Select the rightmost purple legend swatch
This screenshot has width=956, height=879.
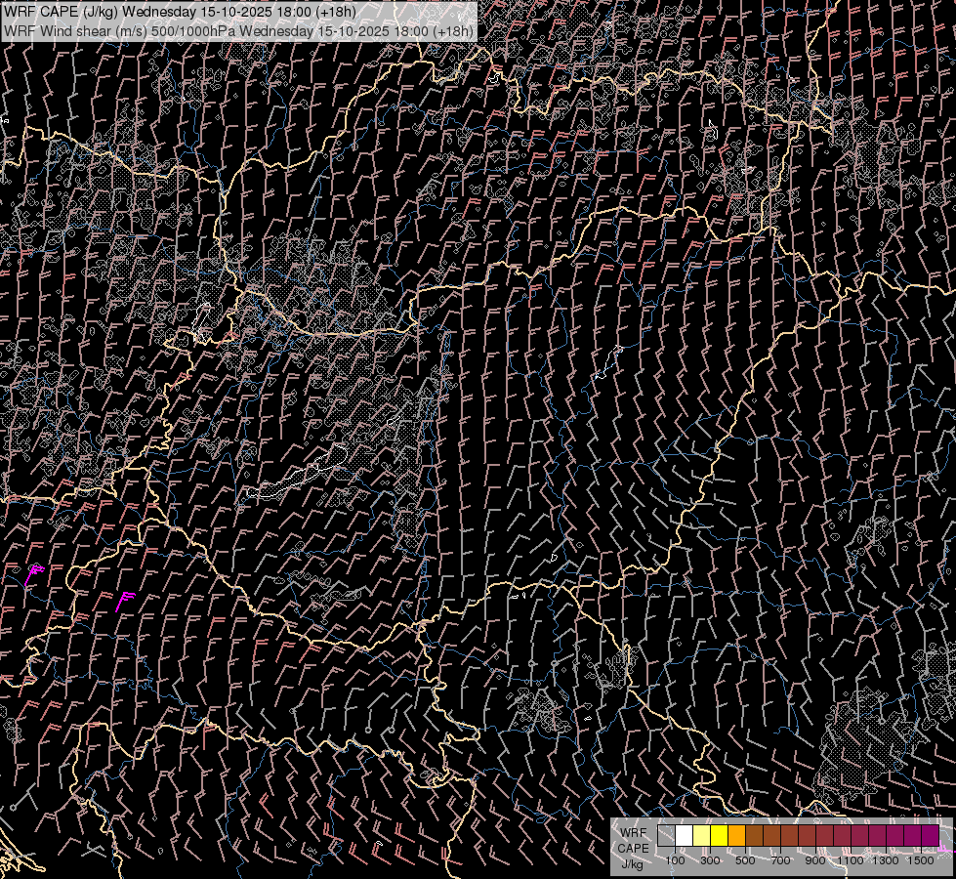930,836
